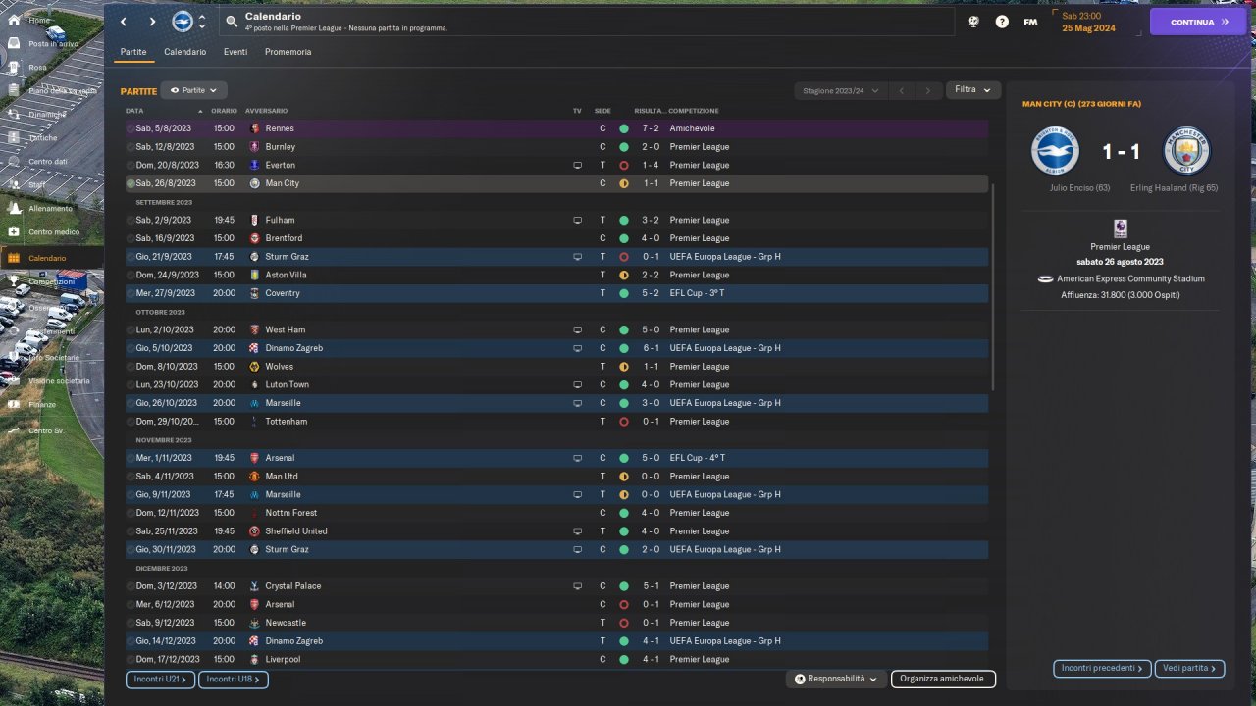The image size is (1256, 706).
Task: Click the magnifier search icon
Action: point(231,22)
